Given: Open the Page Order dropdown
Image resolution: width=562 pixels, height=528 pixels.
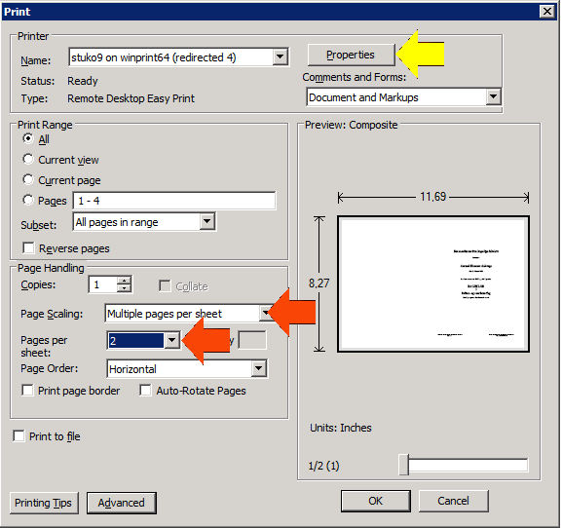Looking at the screenshot, I should coord(258,368).
